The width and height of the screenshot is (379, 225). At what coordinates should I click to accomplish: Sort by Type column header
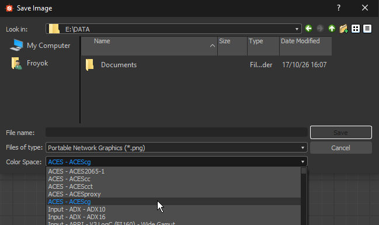[x=263, y=46]
